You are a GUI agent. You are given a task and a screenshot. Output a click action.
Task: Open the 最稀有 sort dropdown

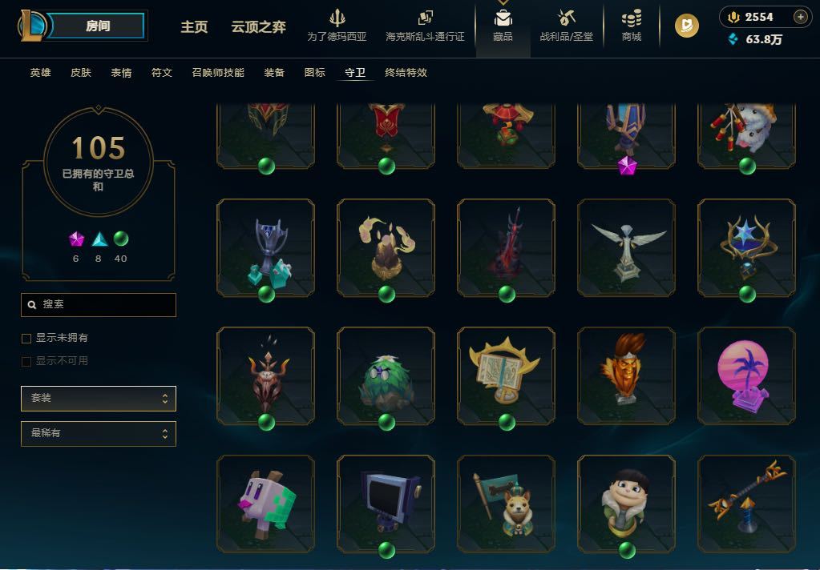pyautogui.click(x=99, y=434)
